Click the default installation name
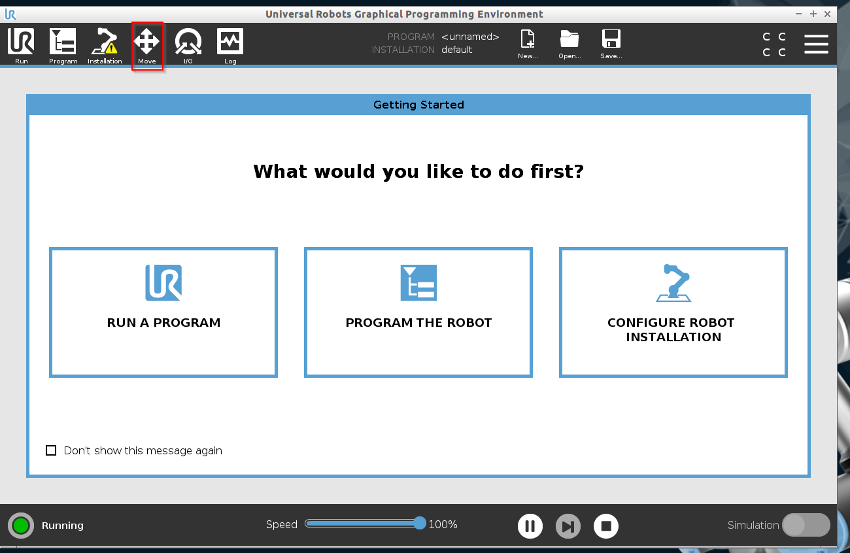850x553 pixels. [456, 50]
